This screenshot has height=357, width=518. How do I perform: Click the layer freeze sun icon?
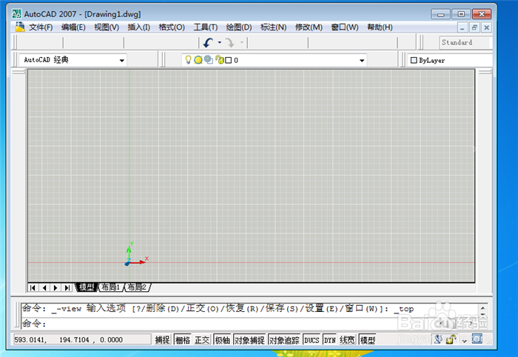click(198, 60)
